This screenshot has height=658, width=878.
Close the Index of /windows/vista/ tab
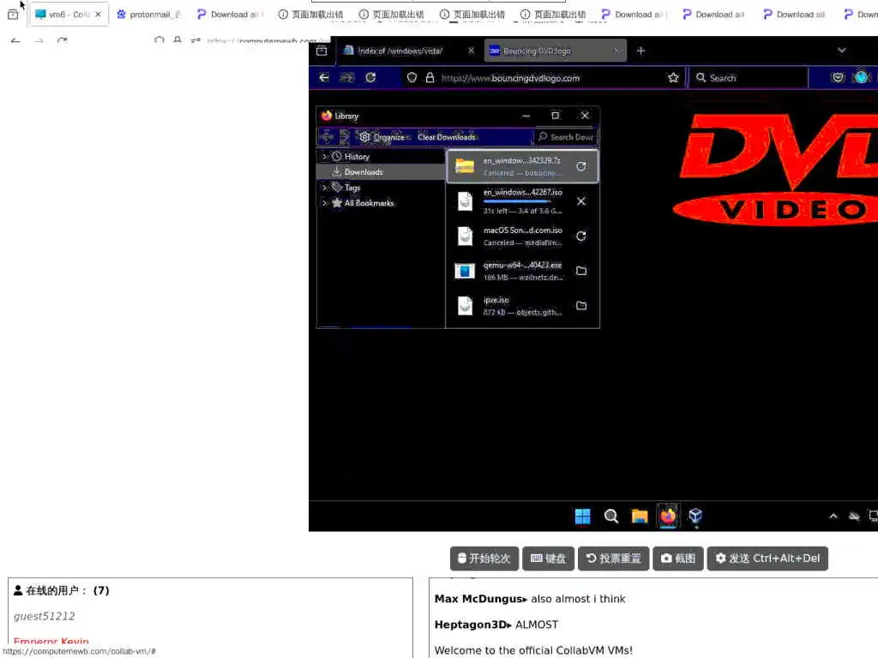point(471,51)
